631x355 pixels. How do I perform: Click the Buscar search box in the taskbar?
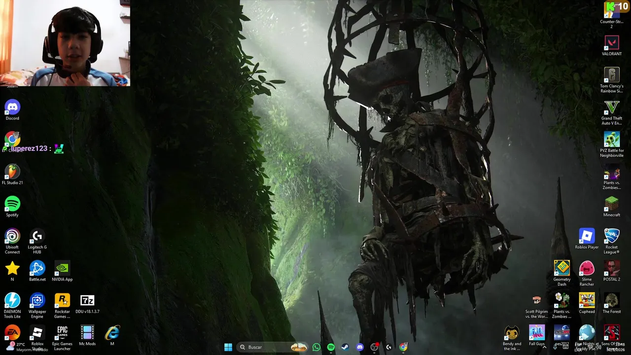(x=273, y=347)
